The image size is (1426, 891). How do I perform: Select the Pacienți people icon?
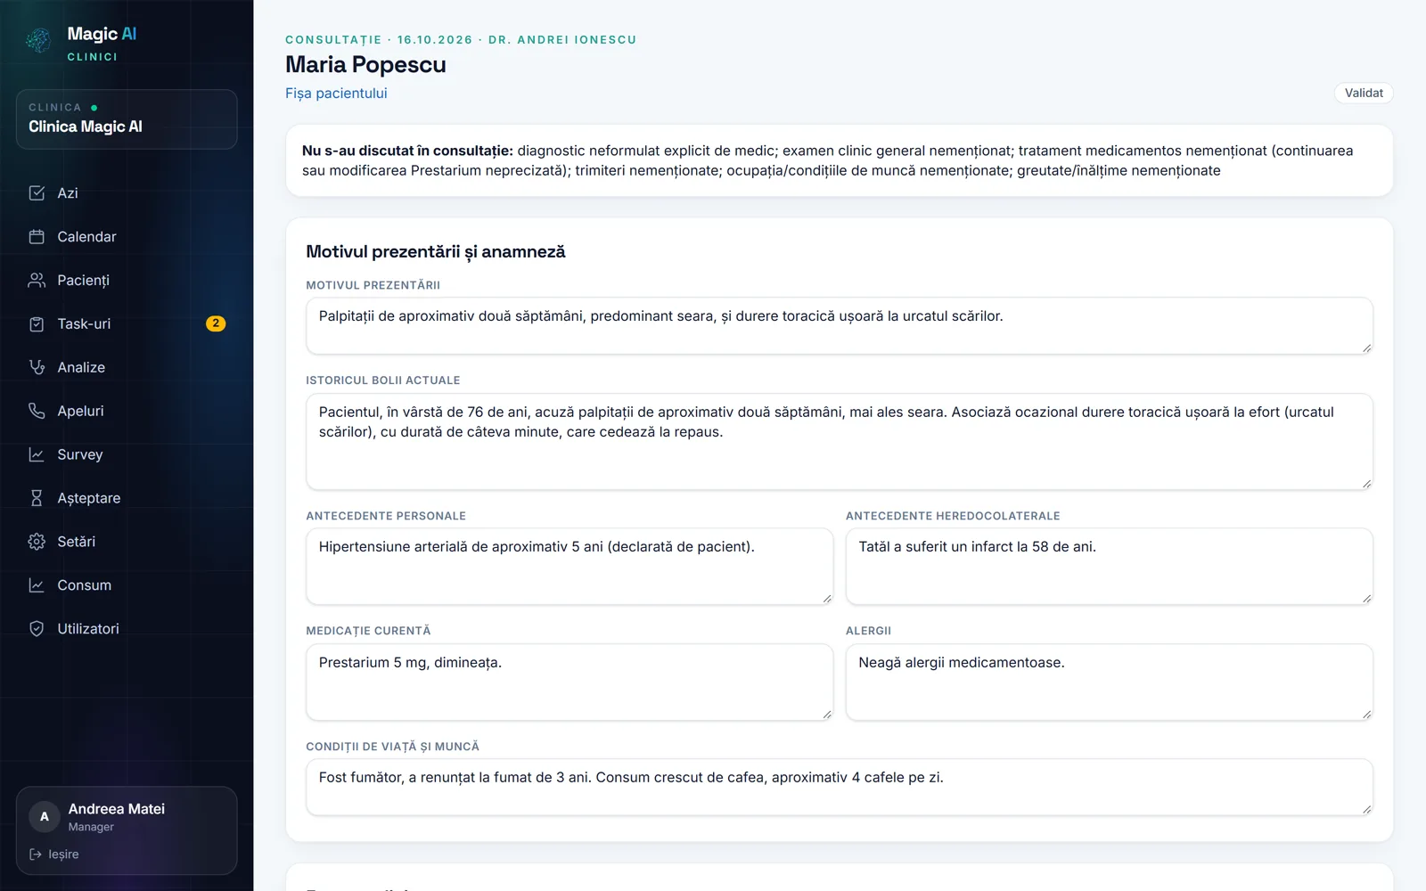37,281
